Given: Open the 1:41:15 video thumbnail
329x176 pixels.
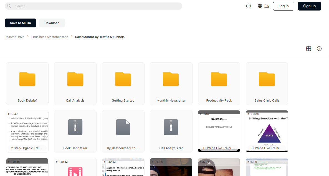Looking at the screenshot, I should click(x=171, y=167).
